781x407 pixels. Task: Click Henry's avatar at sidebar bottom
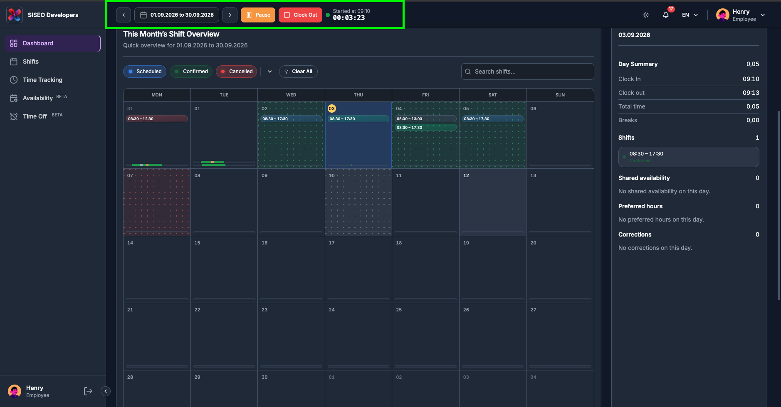tap(15, 391)
